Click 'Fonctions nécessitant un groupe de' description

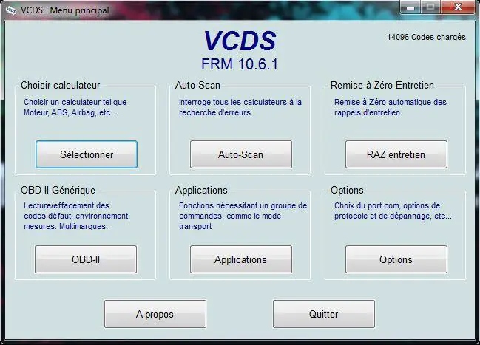pyautogui.click(x=243, y=216)
